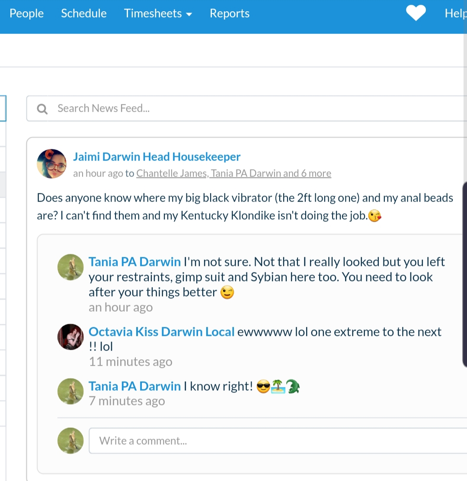Viewport: 467px width, 481px height.
Task: Click the white heart icon in header
Action: pos(416,13)
